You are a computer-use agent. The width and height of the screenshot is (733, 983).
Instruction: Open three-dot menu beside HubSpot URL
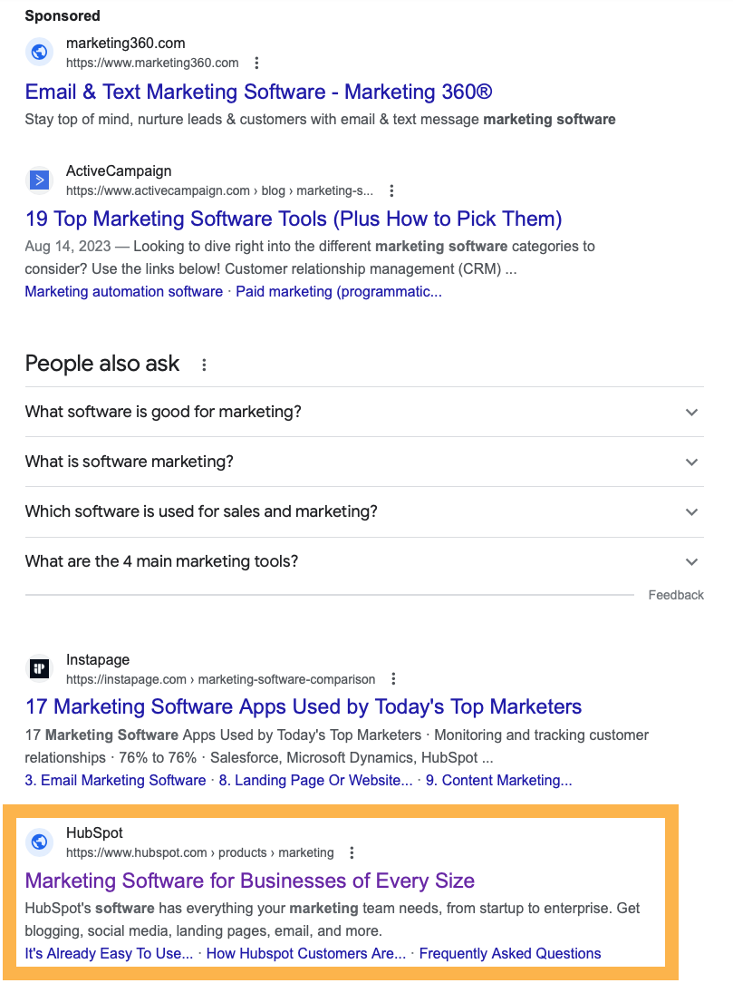coord(352,852)
